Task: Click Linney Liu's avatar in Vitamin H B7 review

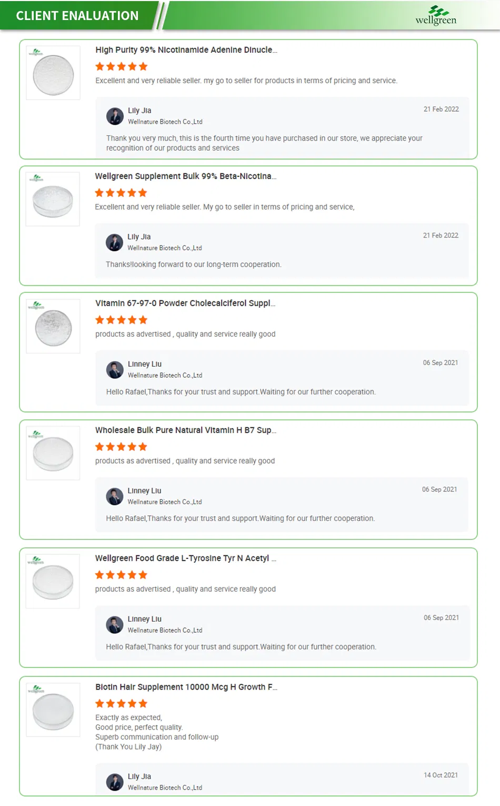Action: click(x=114, y=496)
